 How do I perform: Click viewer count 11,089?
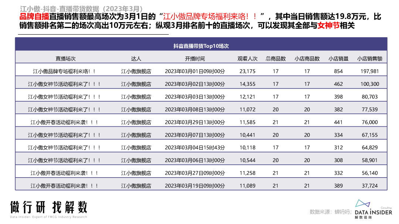pyautogui.click(x=247, y=186)
